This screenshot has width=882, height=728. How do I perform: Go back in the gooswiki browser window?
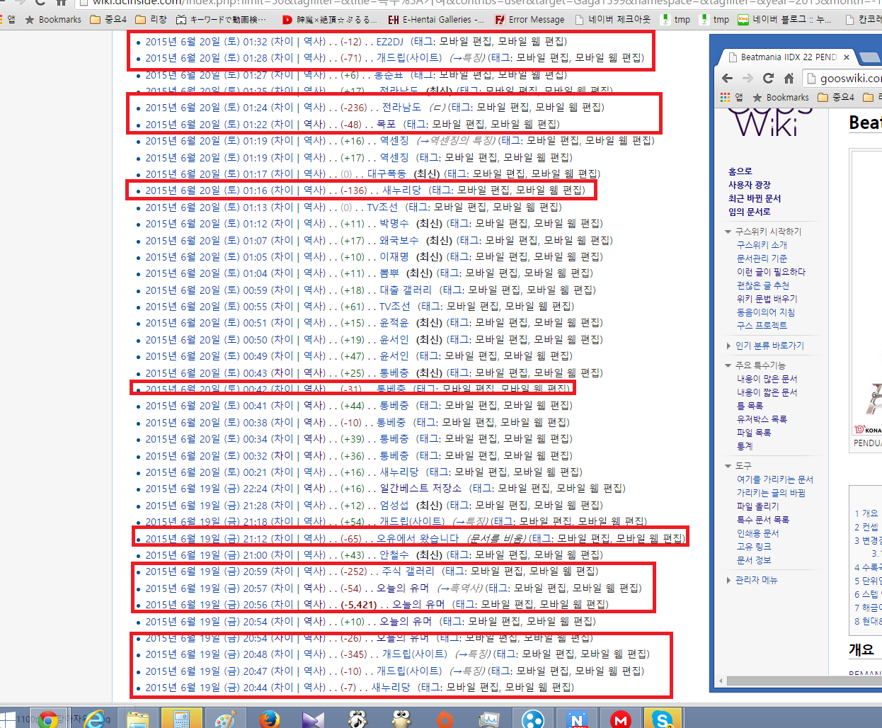pos(728,78)
